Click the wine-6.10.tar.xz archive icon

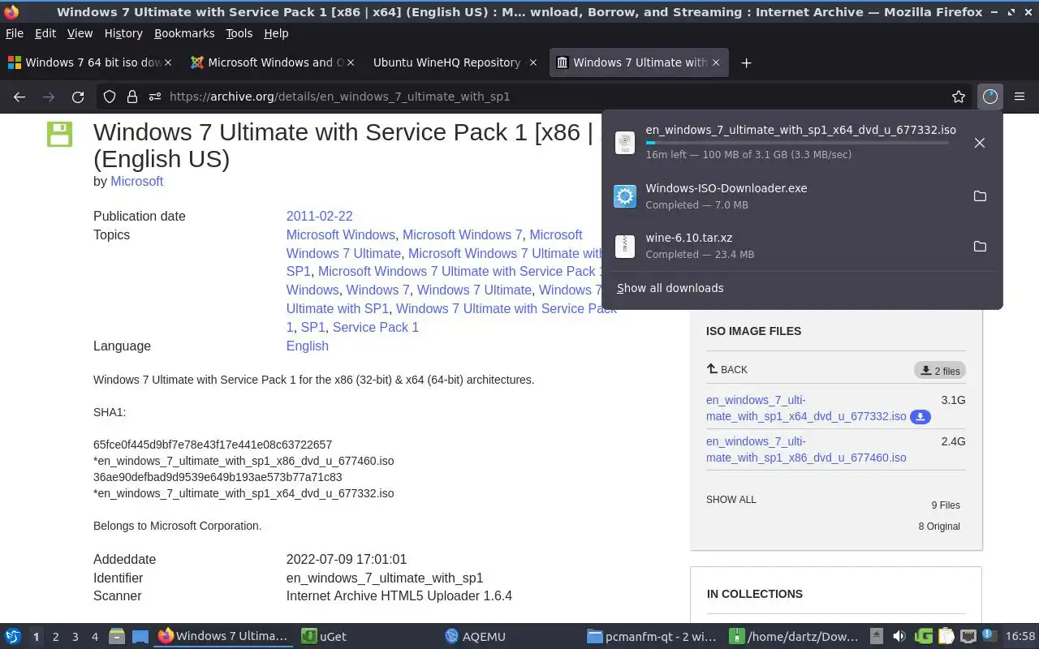[x=625, y=246]
